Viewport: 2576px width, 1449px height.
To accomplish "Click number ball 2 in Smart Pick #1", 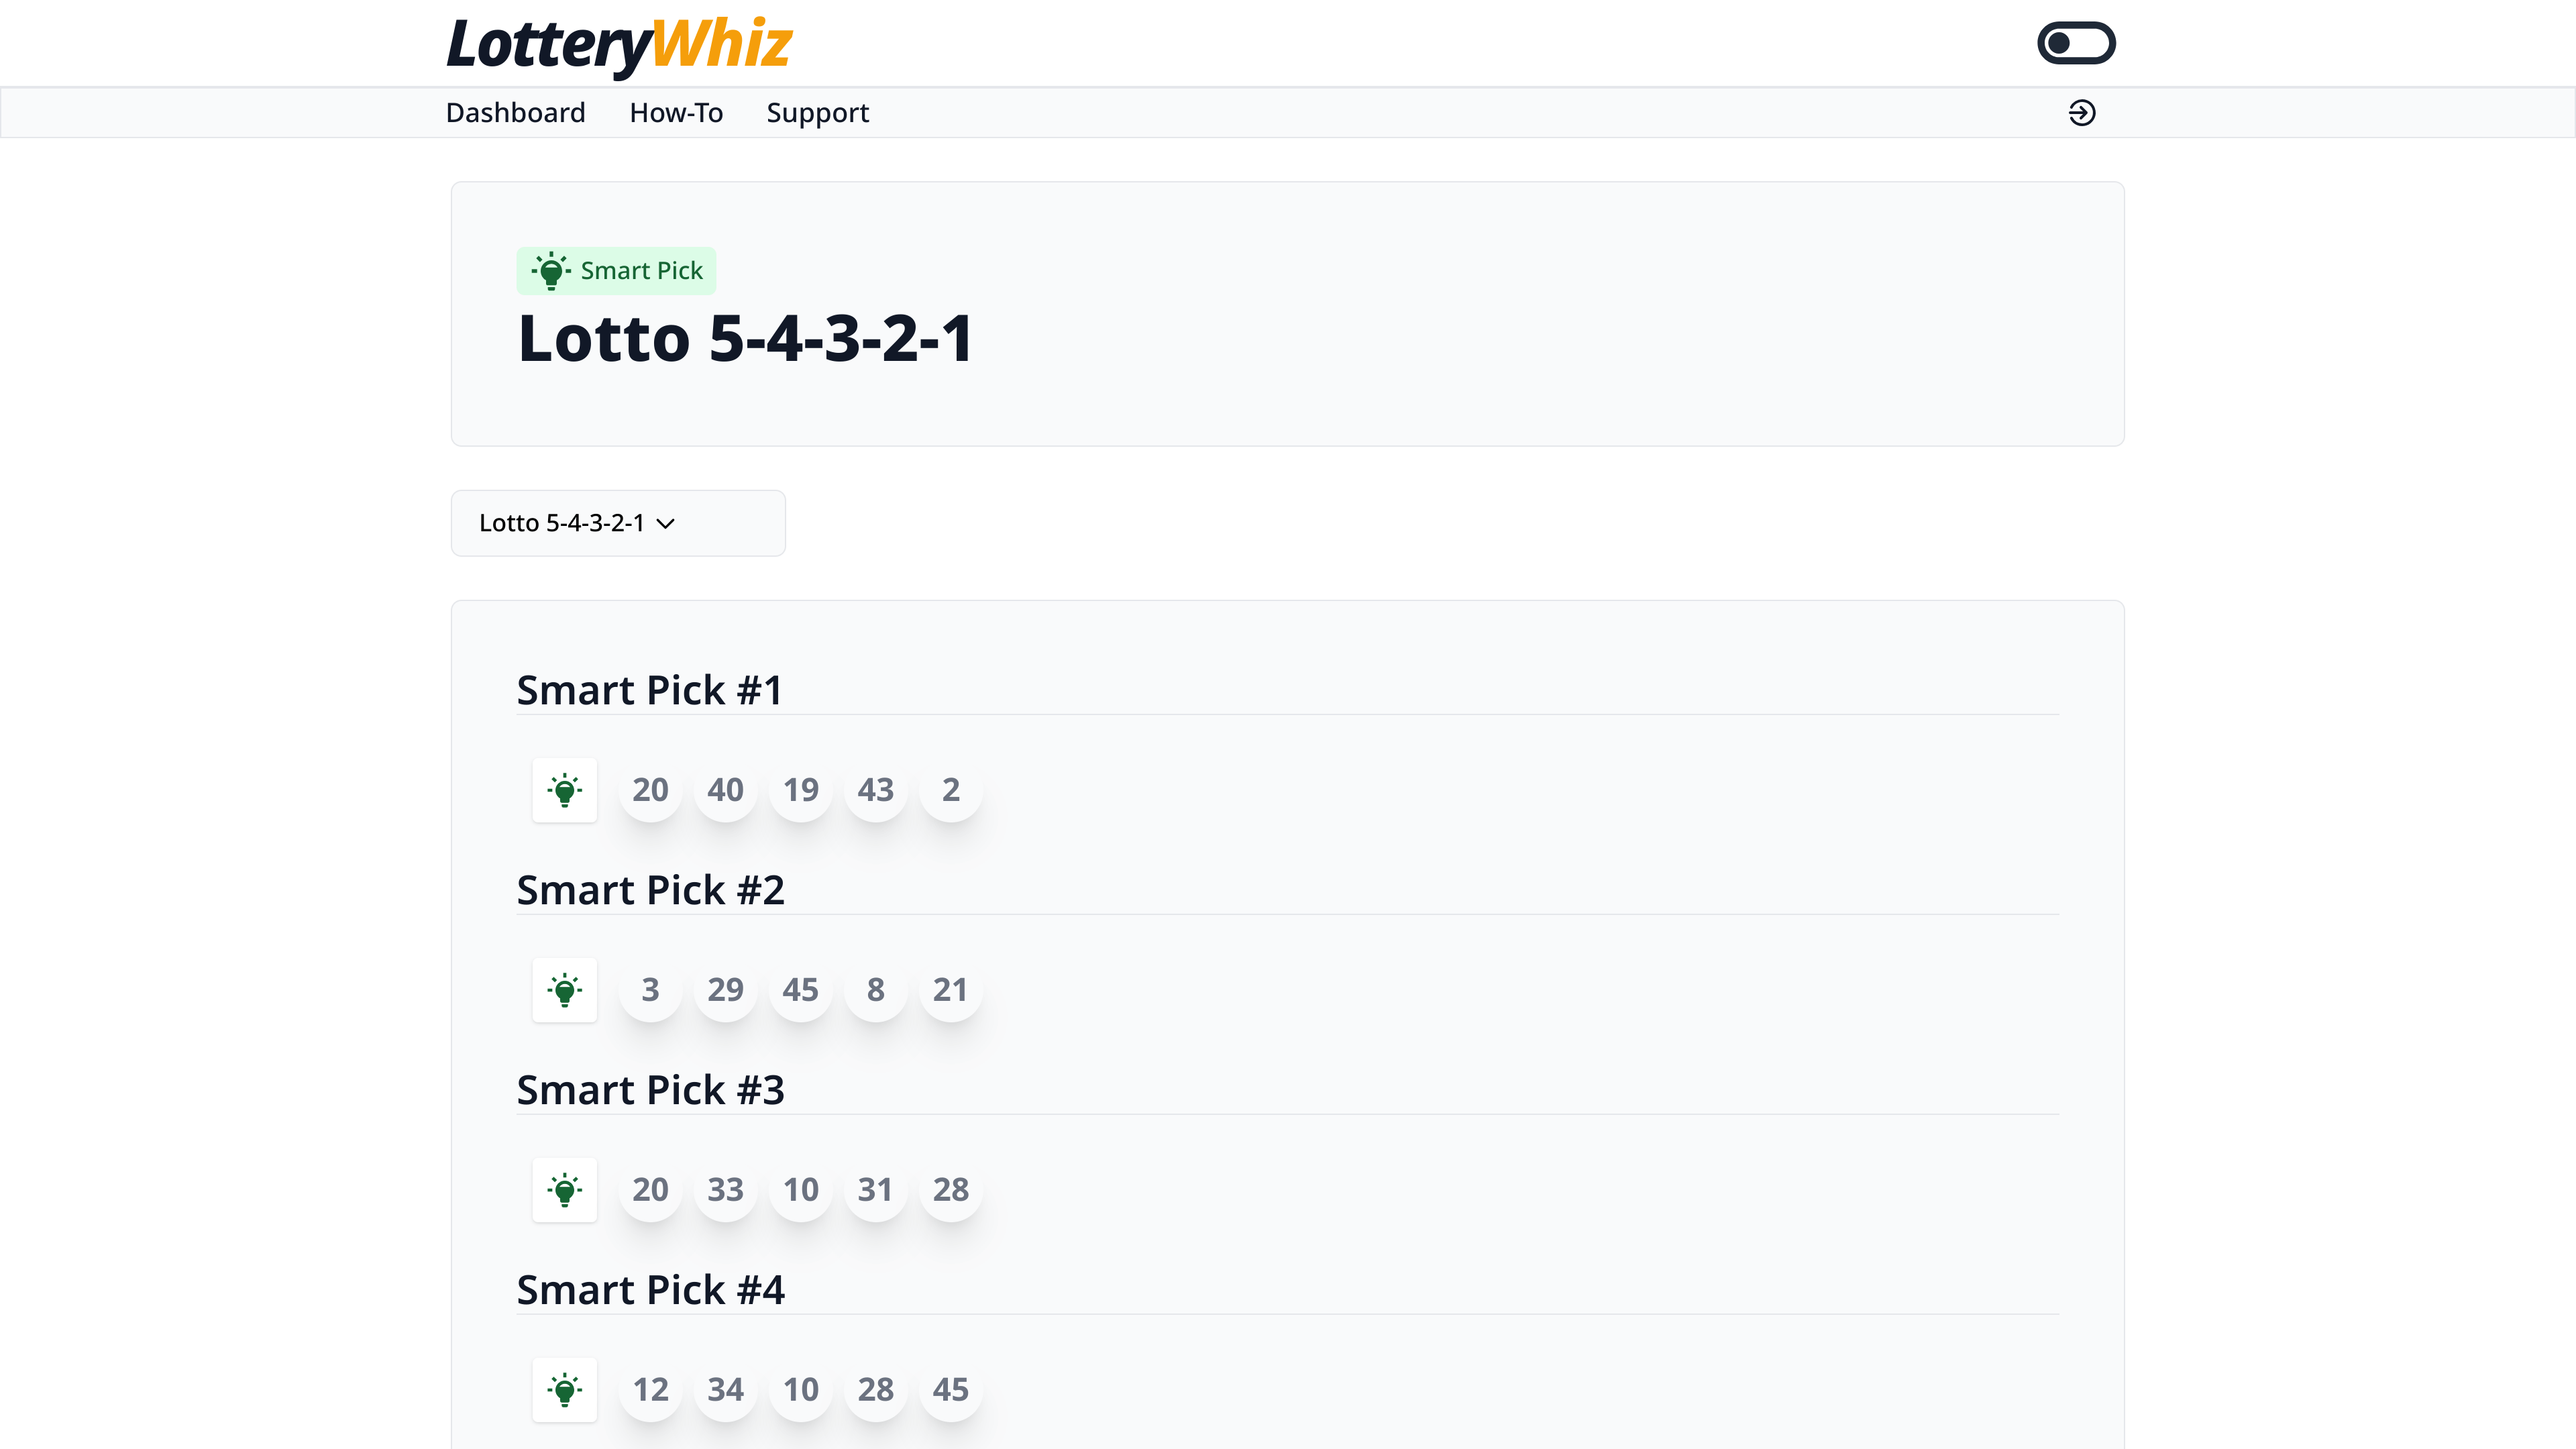I will point(950,790).
